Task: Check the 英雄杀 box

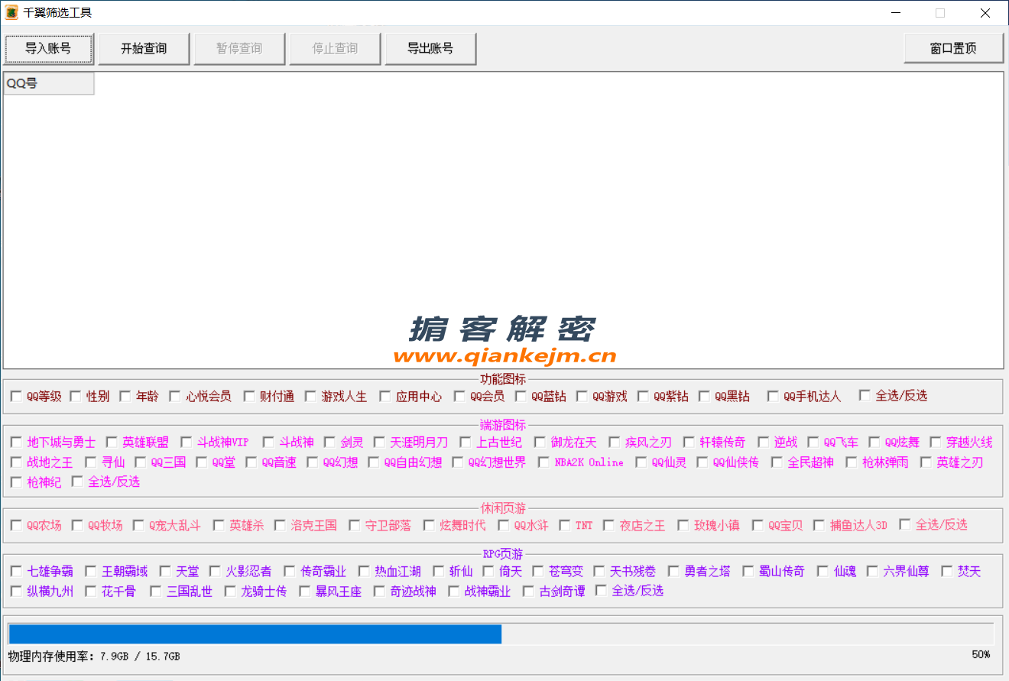Action: 219,525
